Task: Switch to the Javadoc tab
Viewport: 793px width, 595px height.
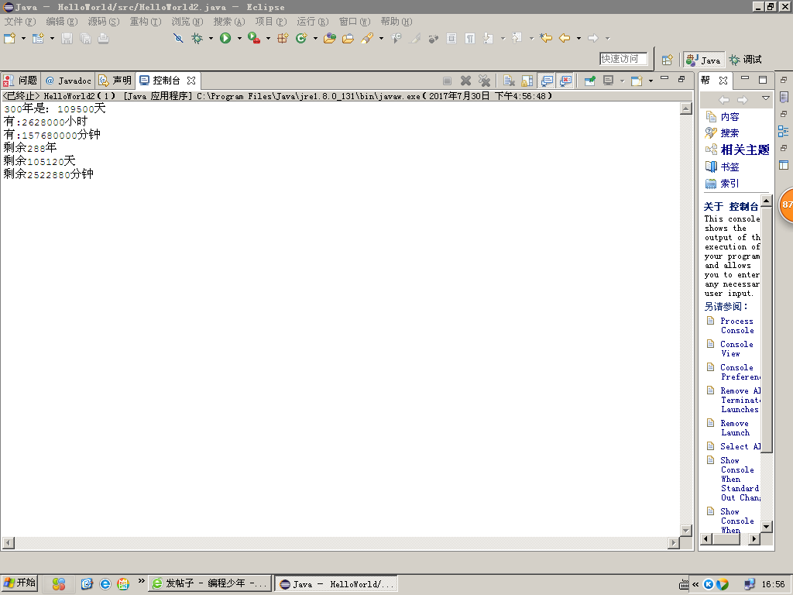Action: coord(68,81)
